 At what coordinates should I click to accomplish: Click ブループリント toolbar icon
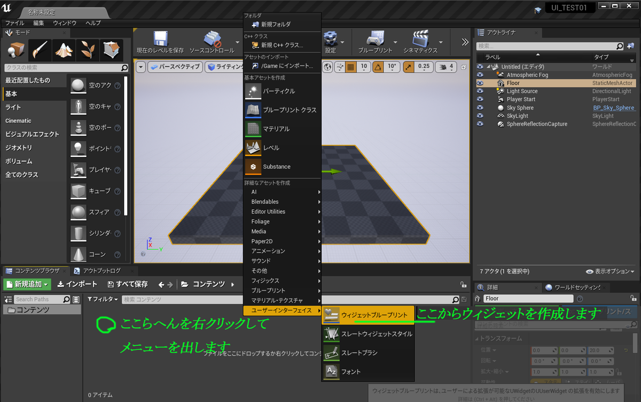(x=374, y=38)
